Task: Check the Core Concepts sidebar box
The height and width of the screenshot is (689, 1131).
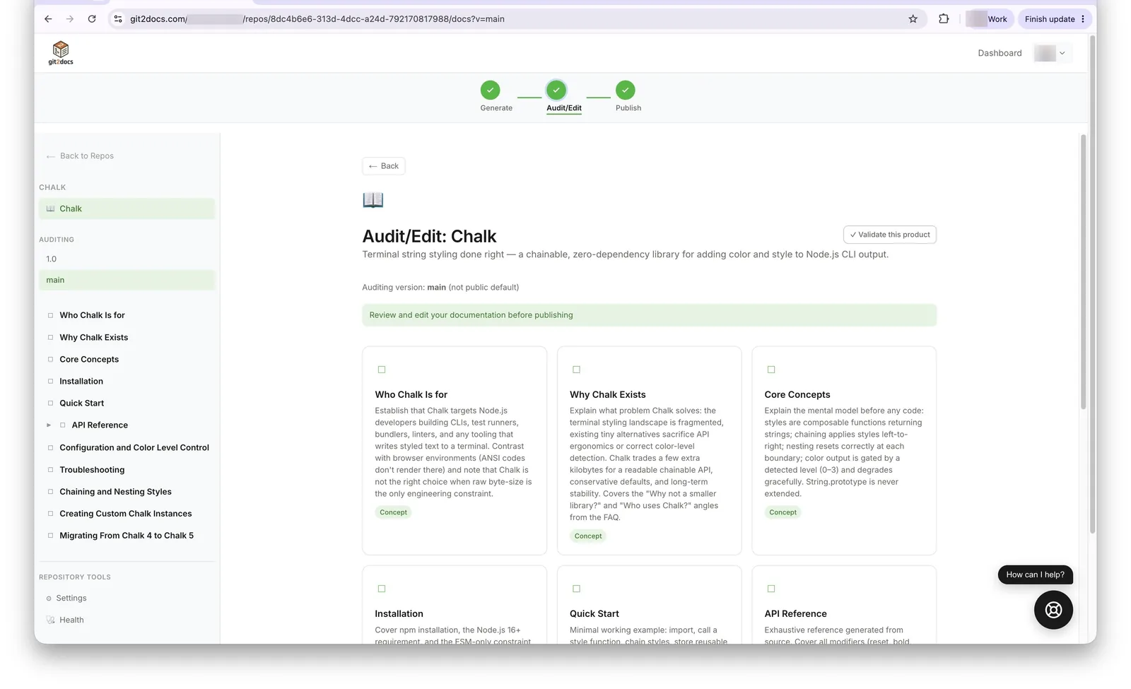Action: pos(50,359)
